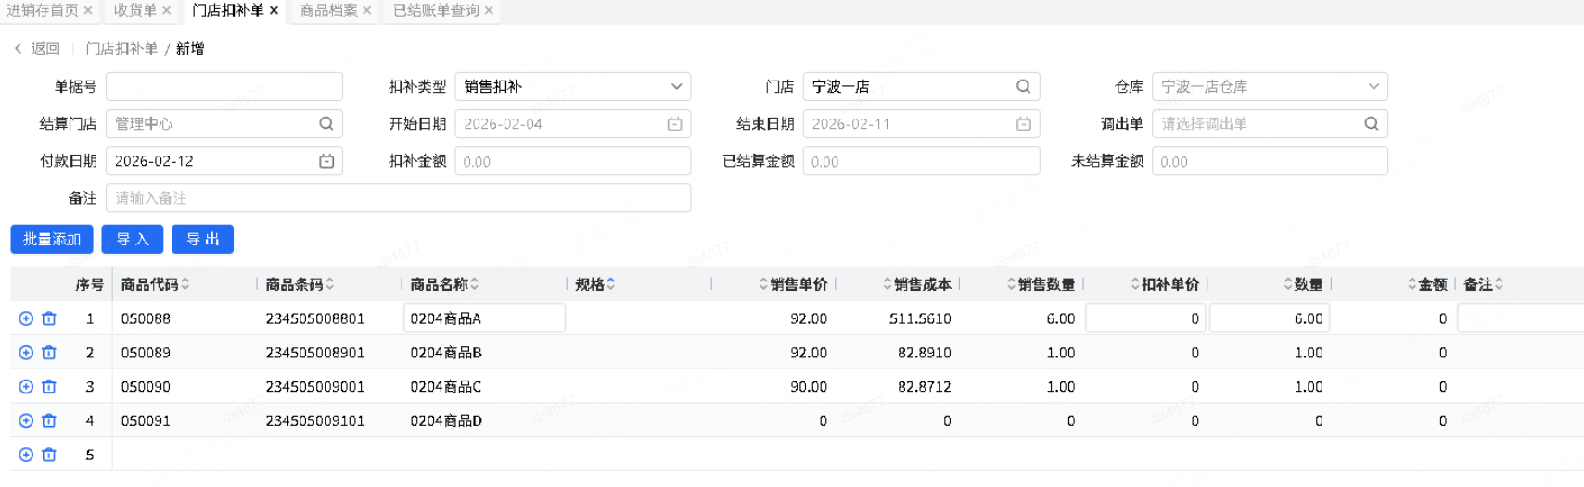Screen dimensions: 1584x487
Task: Expand the 扣补类型 dropdown
Action: 676,86
